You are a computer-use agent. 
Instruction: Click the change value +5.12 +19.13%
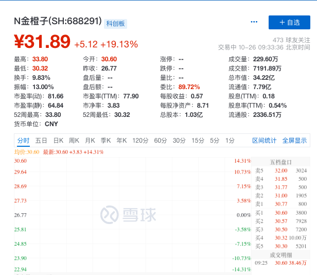pos(106,44)
